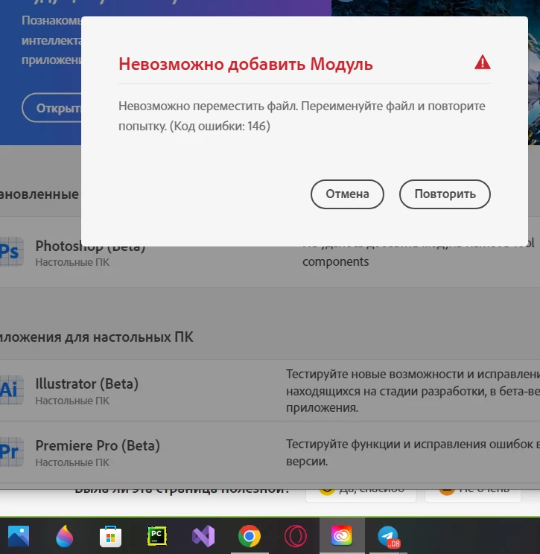
Task: Click the Illustrator (Beta) title text
Action: 87,383
